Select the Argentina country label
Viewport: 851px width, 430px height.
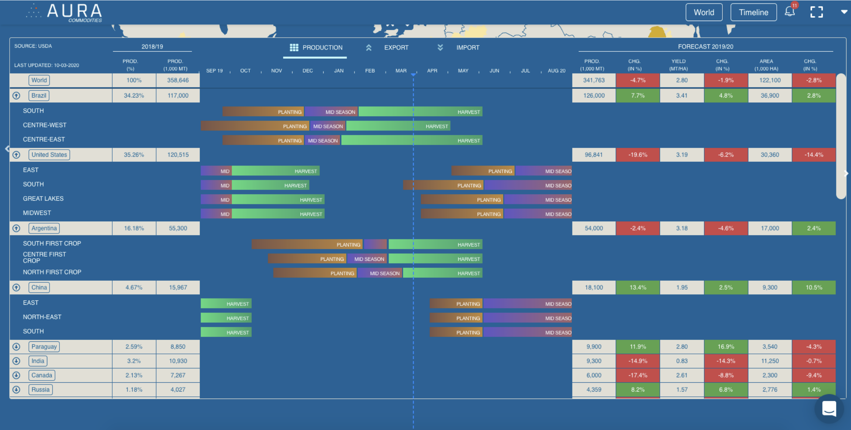44,228
